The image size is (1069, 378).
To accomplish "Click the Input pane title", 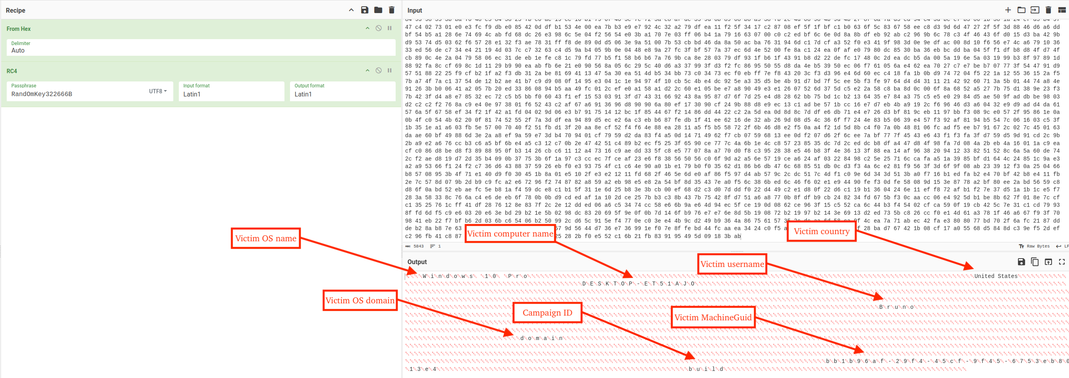I will click(415, 10).
